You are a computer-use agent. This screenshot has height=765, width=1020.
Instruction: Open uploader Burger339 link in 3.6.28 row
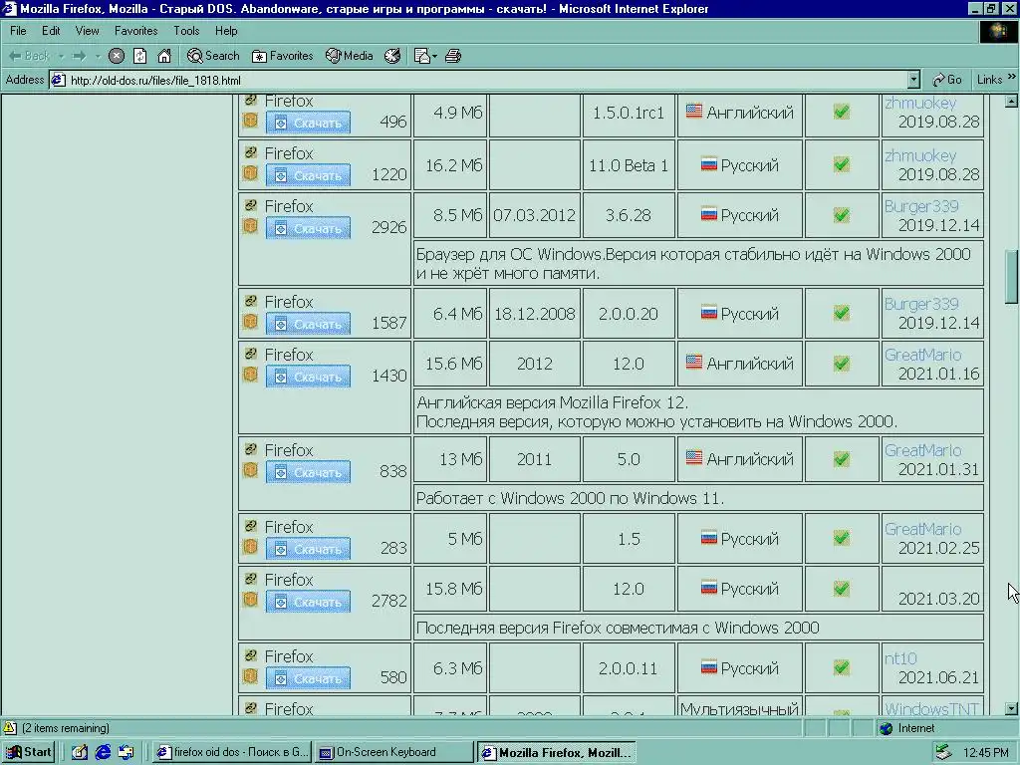(921, 206)
